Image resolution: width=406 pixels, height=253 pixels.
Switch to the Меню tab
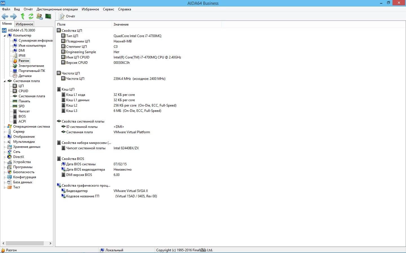click(x=7, y=24)
